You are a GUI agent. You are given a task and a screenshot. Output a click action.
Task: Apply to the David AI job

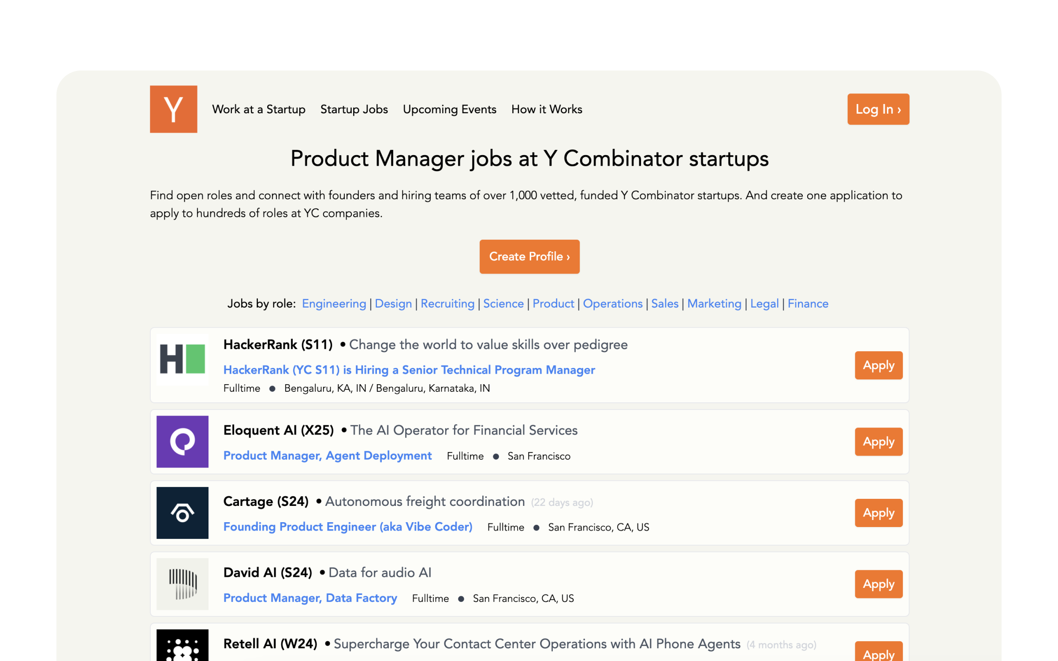(879, 584)
